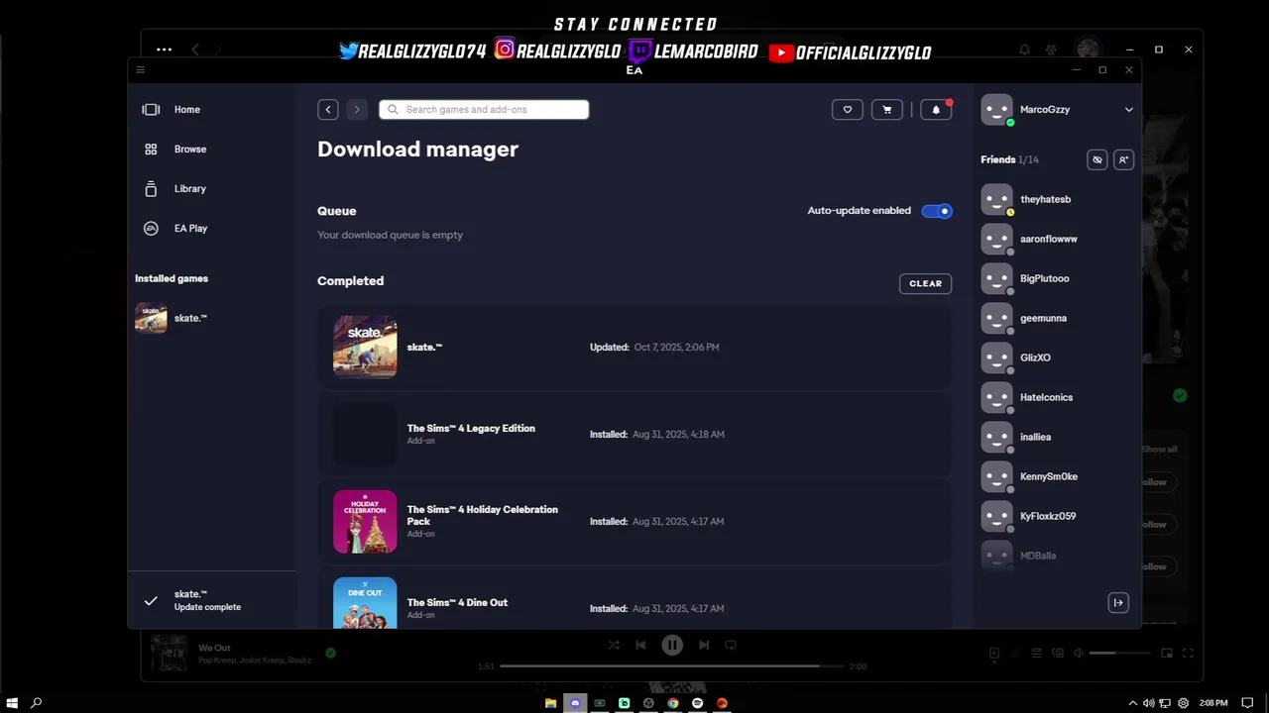This screenshot has height=713, width=1269.
Task: Open the wishlist heart icon
Action: tap(848, 110)
